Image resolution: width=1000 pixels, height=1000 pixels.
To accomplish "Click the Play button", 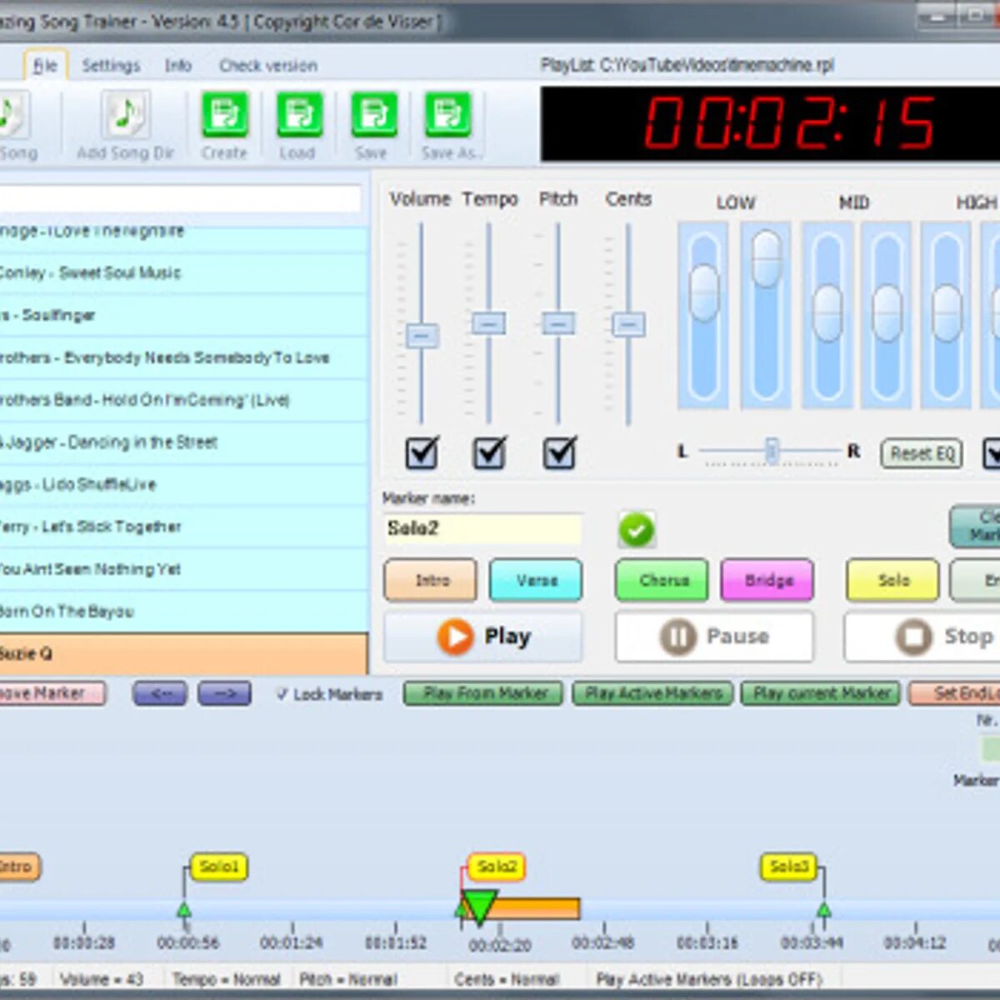I will [x=483, y=637].
